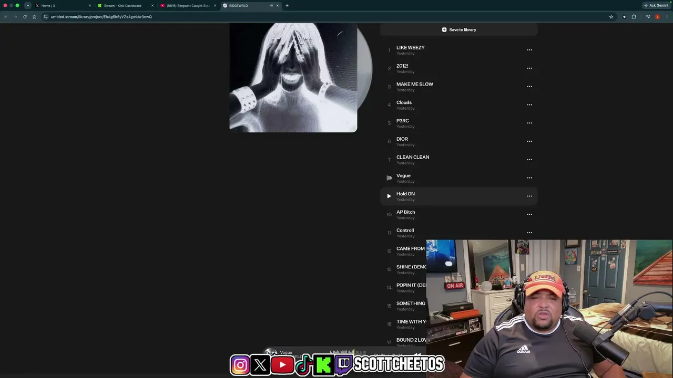This screenshot has height=378, width=673.
Task: Select track DIOR
Action: (402, 139)
